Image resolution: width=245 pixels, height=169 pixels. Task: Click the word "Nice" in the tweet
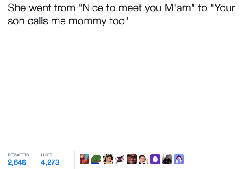(93, 8)
